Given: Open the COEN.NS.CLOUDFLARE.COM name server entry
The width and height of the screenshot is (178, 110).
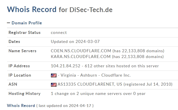Looking at the screenshot, I should (x=81, y=51).
